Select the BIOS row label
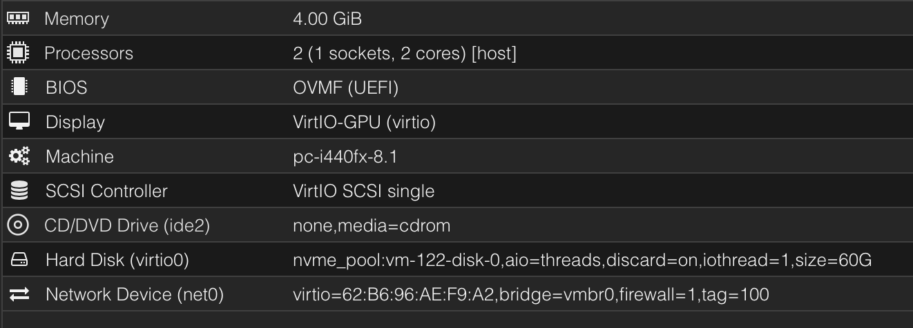The width and height of the screenshot is (913, 328). [66, 88]
